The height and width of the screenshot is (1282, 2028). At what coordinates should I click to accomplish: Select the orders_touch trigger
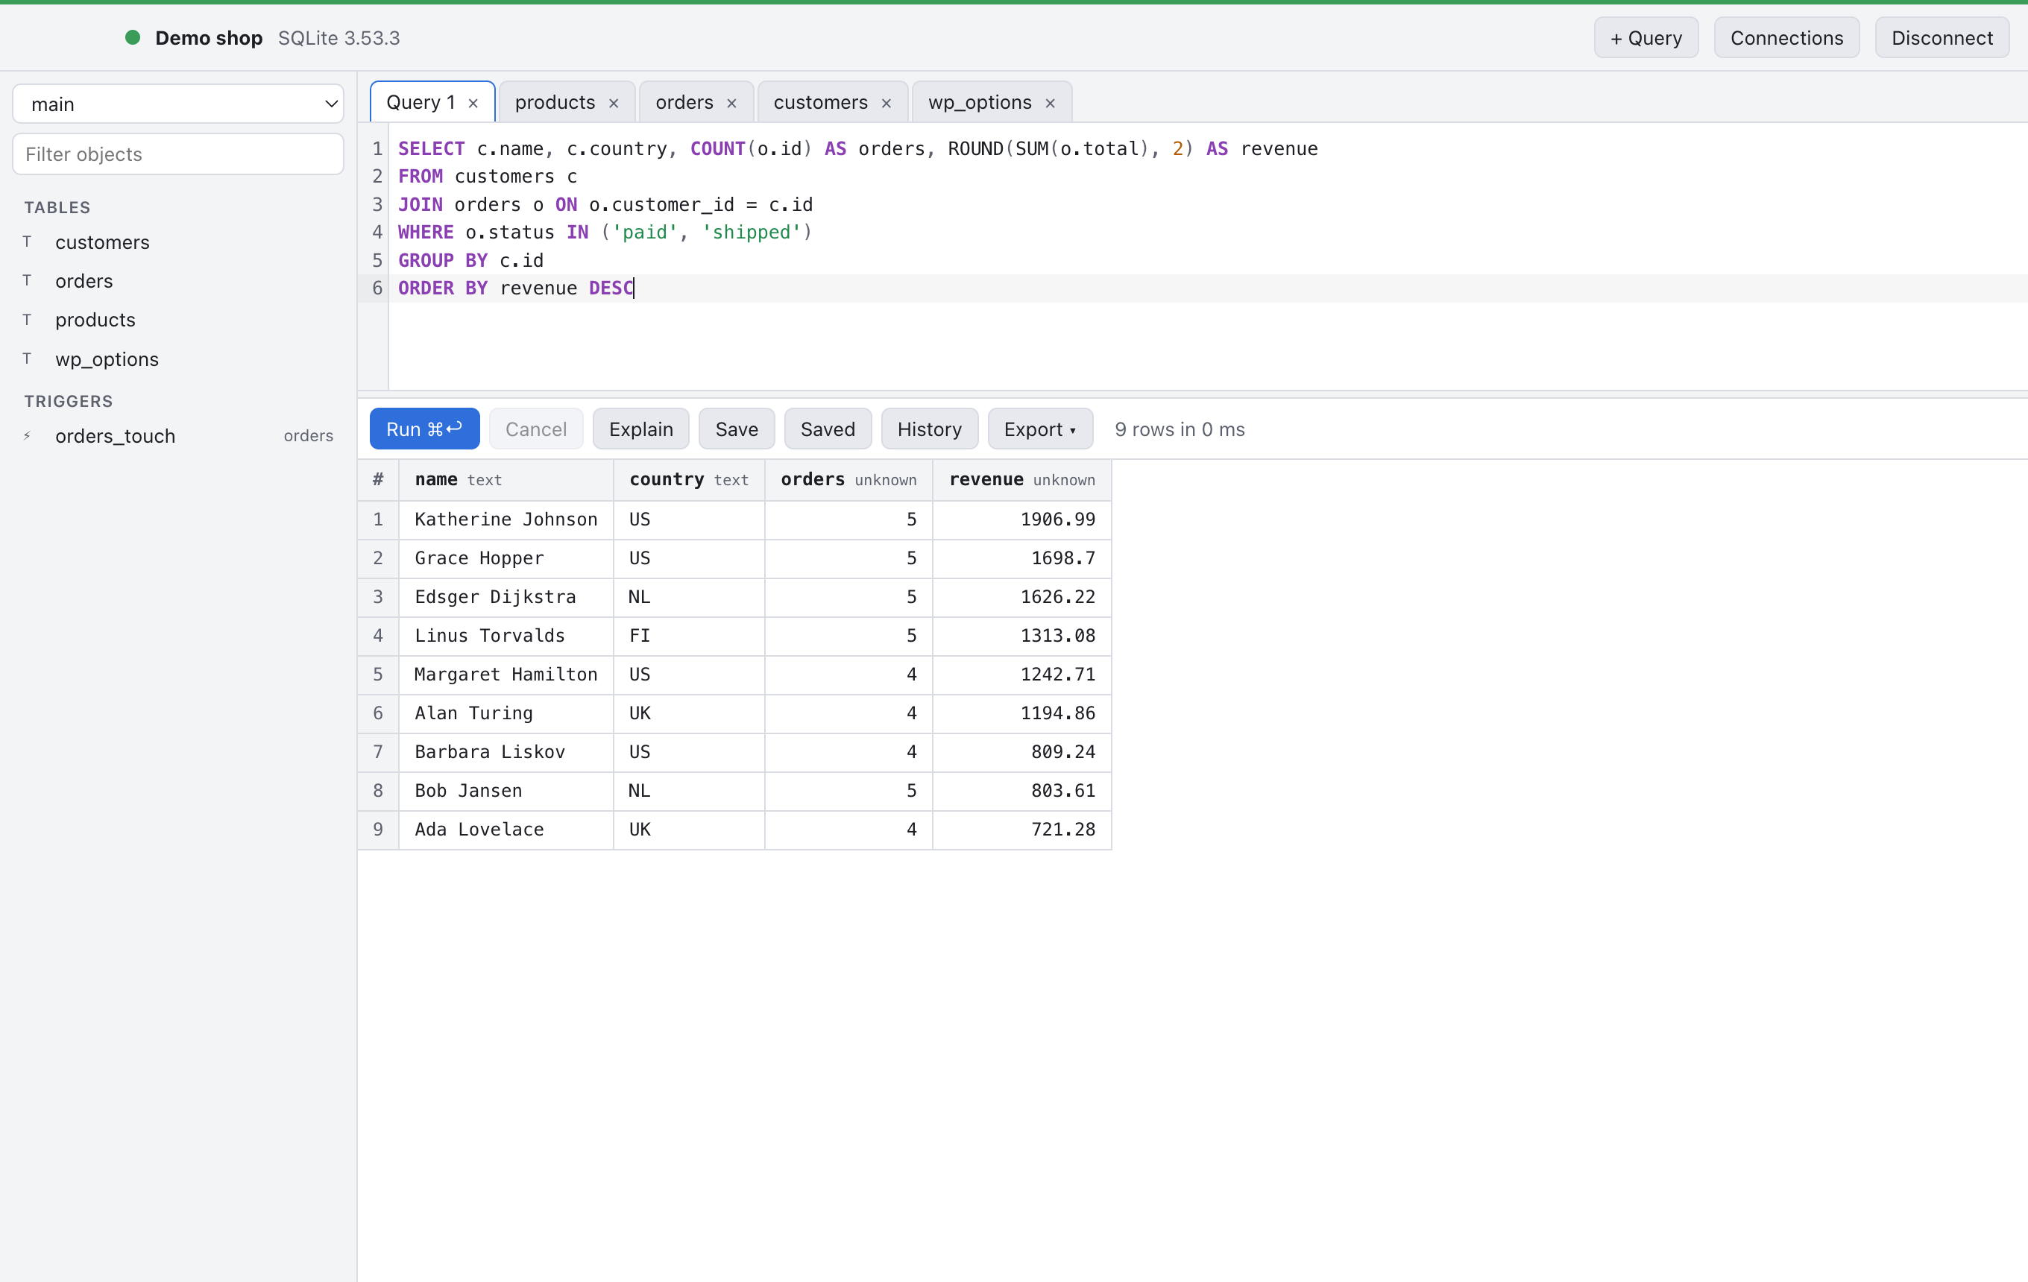(x=177, y=436)
